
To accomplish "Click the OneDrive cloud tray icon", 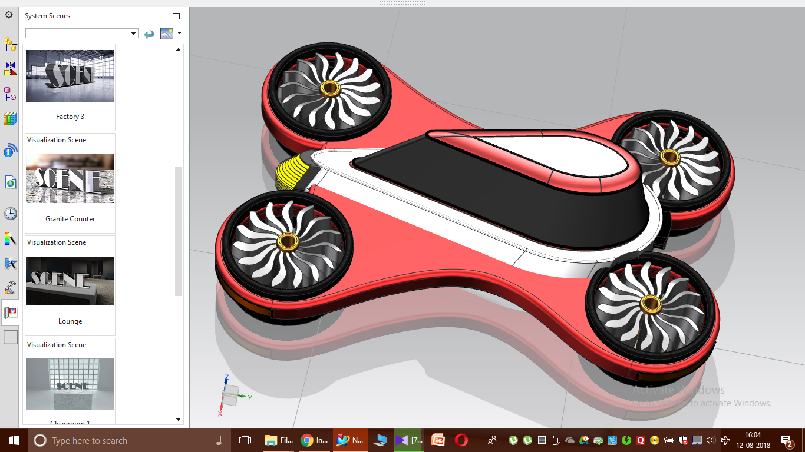I will [x=570, y=440].
